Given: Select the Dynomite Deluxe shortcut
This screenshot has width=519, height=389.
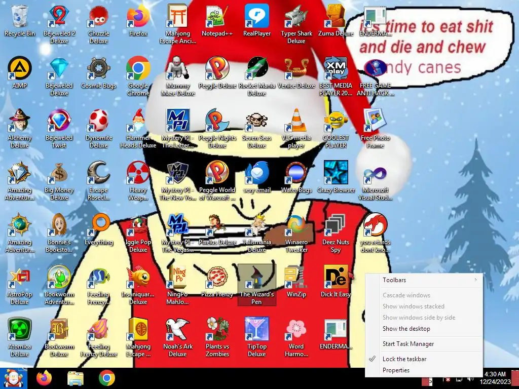Looking at the screenshot, I should tap(99, 128).
